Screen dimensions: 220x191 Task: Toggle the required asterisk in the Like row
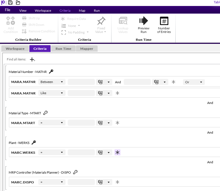click(117, 93)
